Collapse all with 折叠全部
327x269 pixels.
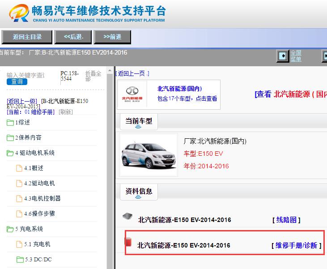point(93,76)
